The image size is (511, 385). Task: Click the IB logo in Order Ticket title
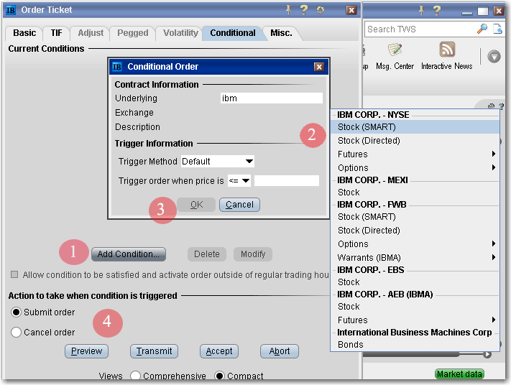tap(11, 10)
